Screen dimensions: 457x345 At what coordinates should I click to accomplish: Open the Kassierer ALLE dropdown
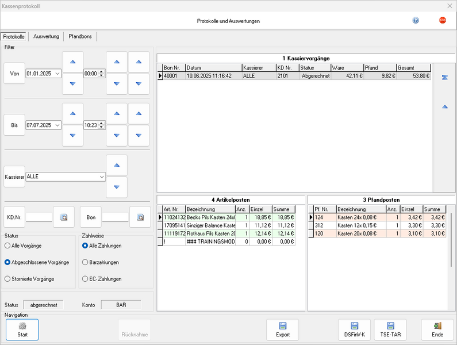tap(102, 177)
